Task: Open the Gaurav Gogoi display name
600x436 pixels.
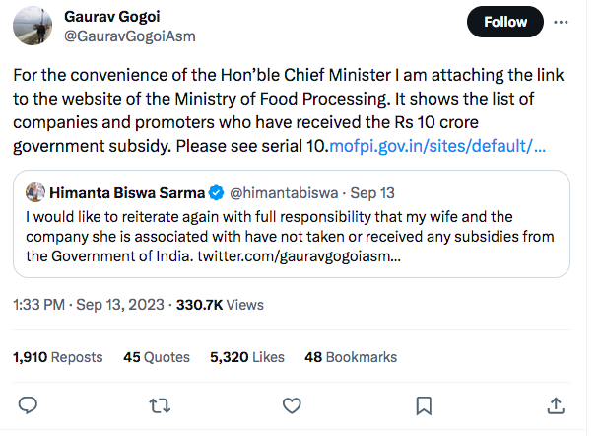Action: tap(110, 16)
